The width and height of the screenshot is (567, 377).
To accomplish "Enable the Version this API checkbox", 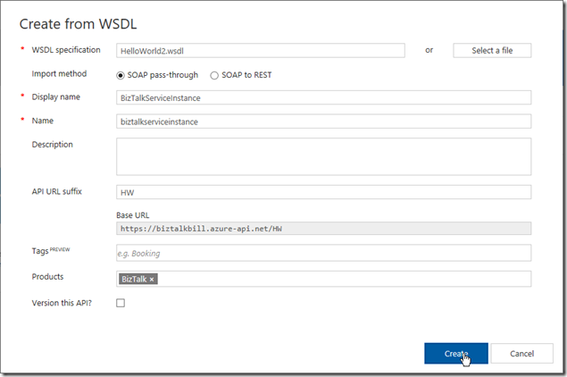I will 121,303.
